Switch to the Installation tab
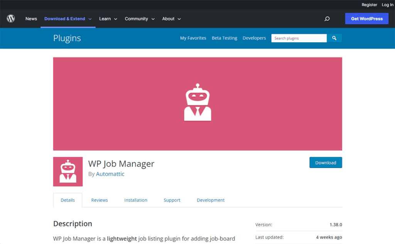The image size is (395, 244). pos(136,200)
